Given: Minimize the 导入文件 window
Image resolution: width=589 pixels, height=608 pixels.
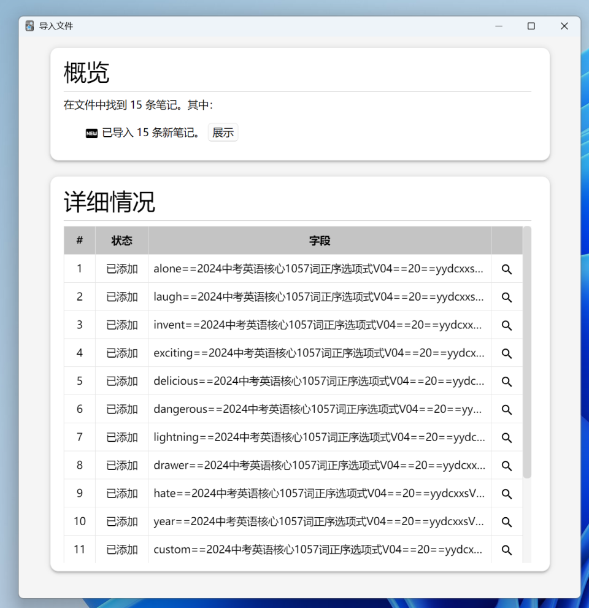Looking at the screenshot, I should tap(499, 26).
